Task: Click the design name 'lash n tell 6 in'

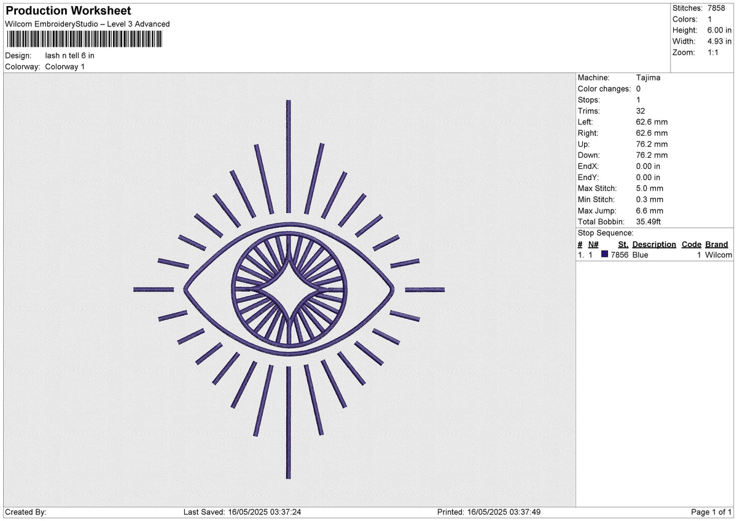Action: coord(70,55)
